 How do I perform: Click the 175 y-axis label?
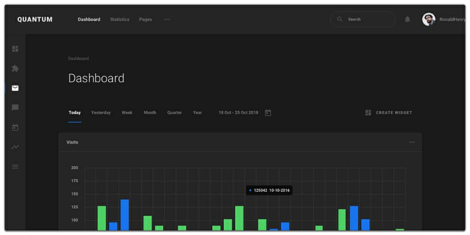[74, 181]
